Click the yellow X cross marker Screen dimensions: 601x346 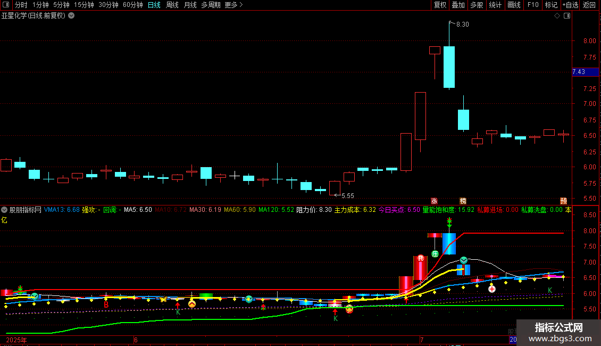pos(163,299)
